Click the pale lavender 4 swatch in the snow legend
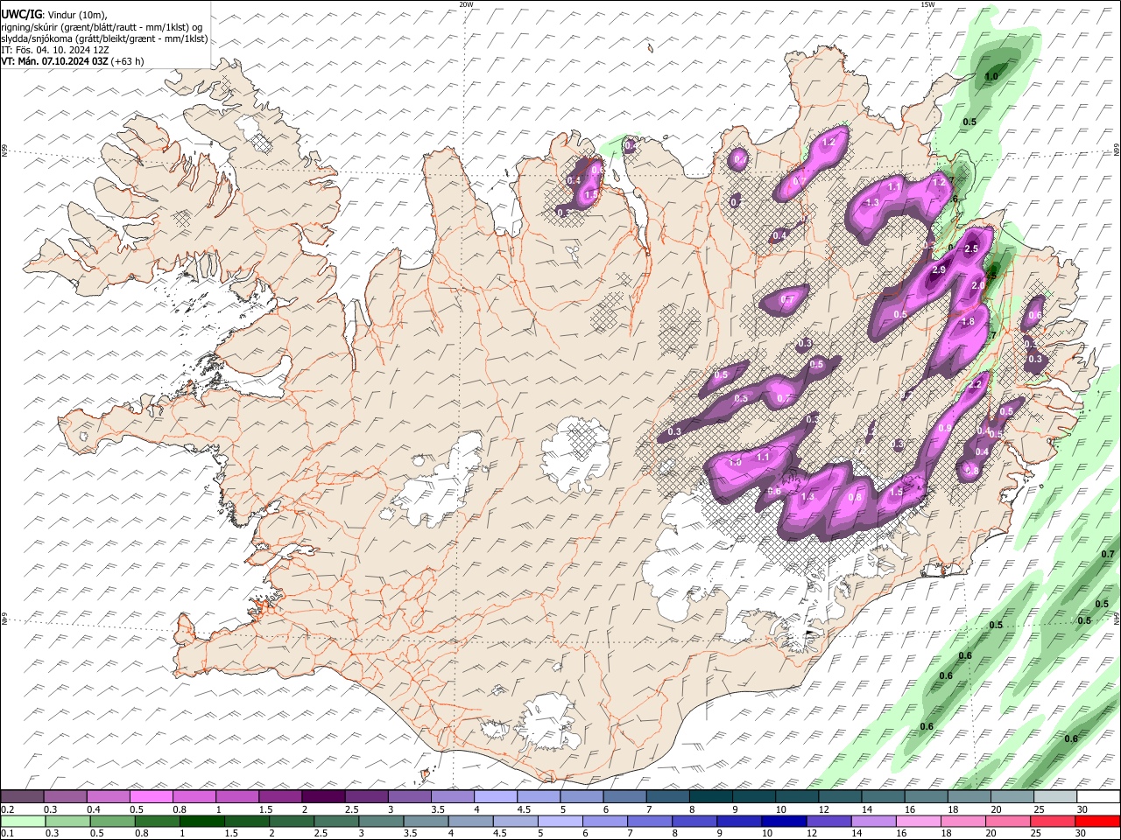 496,797
